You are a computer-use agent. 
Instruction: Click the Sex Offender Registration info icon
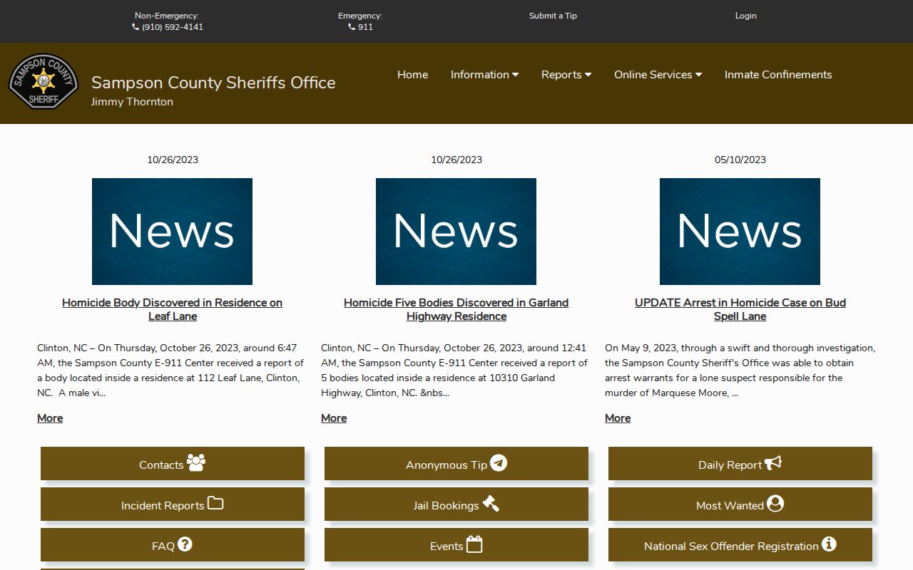(829, 544)
